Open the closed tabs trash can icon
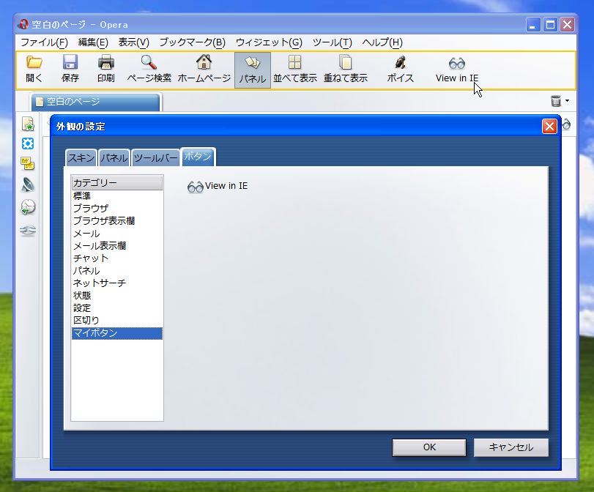The image size is (594, 492). (x=555, y=101)
